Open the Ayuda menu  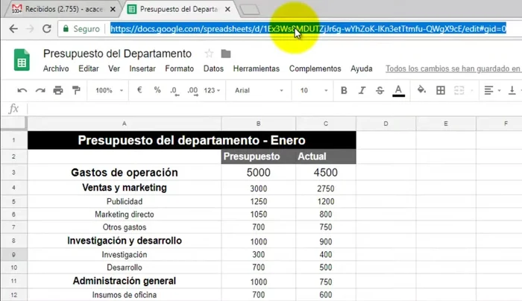pyautogui.click(x=361, y=69)
